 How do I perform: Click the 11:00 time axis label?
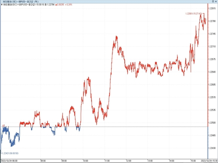pos(107,161)
